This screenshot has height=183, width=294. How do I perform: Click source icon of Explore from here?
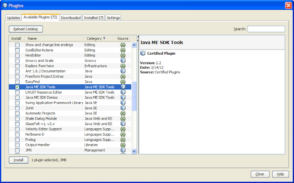[x=123, y=66]
